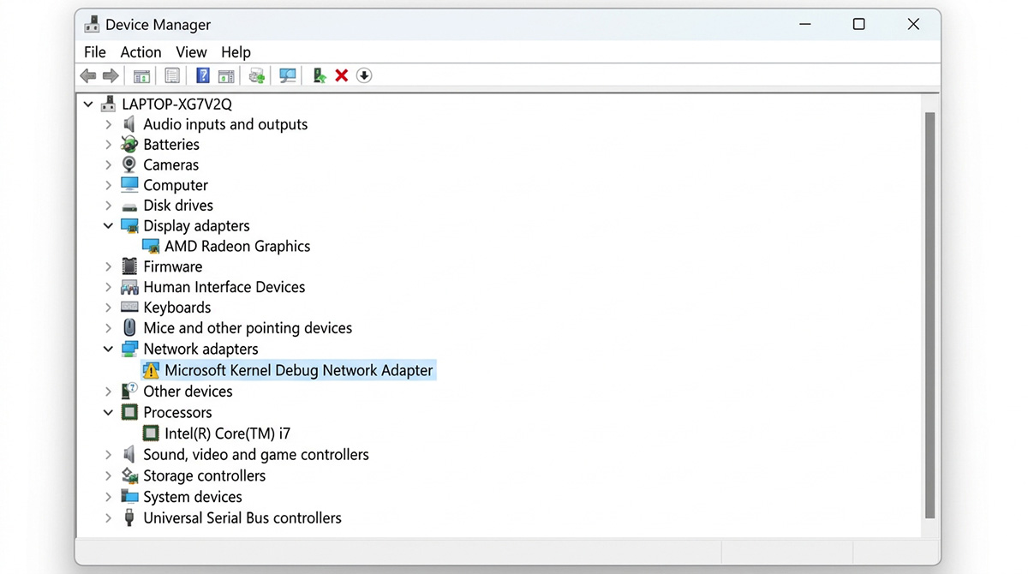The height and width of the screenshot is (574, 1028).
Task: Click the Universal Serial Bus controllers icon
Action: coord(129,517)
